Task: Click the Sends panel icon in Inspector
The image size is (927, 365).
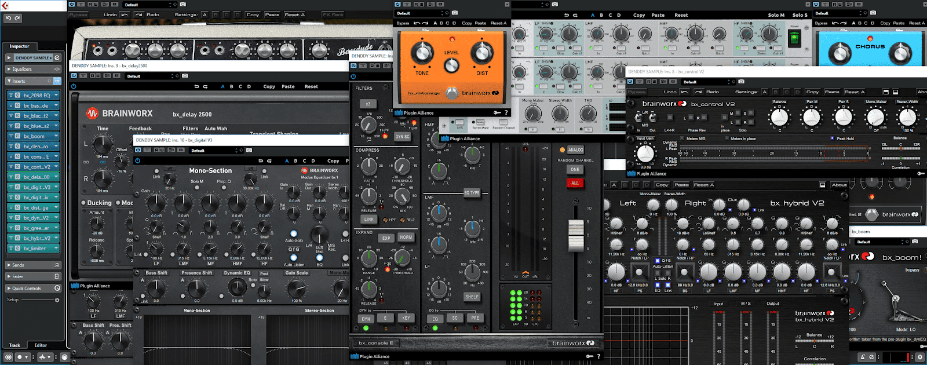Action: (57, 265)
